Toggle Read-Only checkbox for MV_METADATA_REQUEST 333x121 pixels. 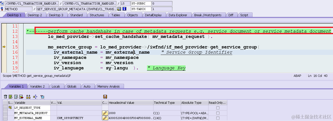coord(218,113)
